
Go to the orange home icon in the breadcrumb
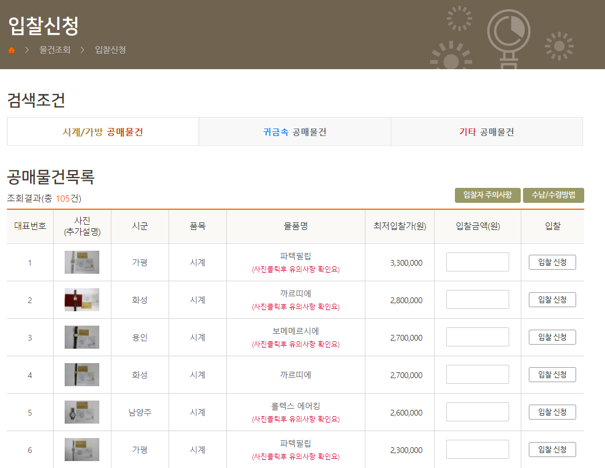click(12, 50)
